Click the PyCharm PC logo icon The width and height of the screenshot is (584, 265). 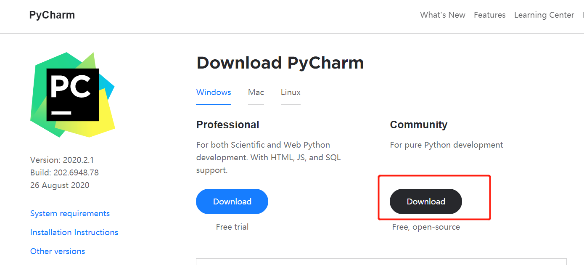click(72, 94)
